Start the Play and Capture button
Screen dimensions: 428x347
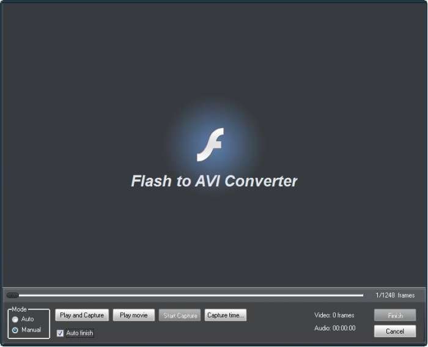click(82, 315)
